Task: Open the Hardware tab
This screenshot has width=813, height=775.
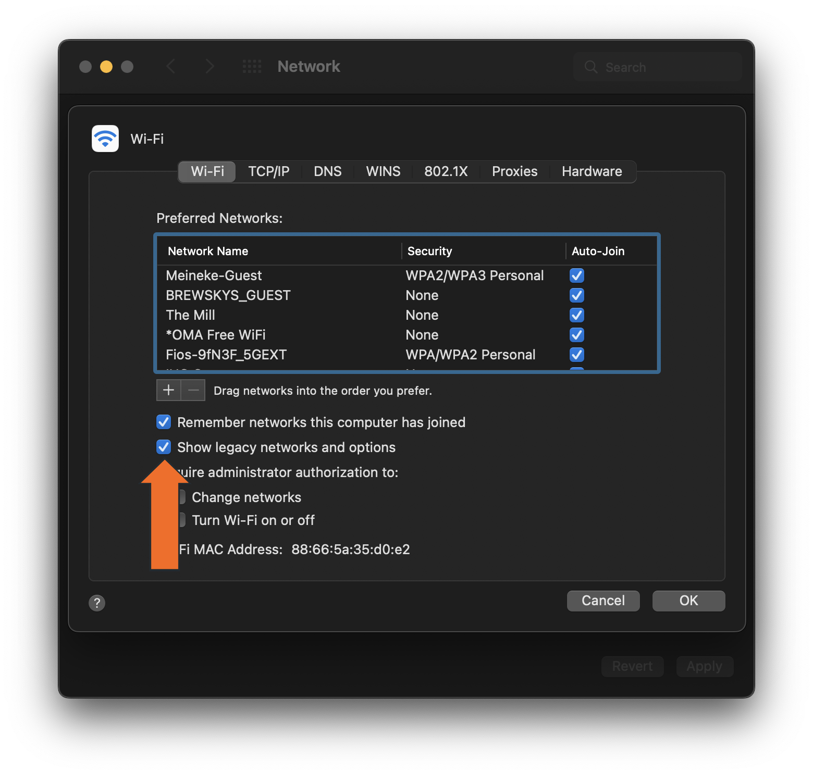Action: [x=592, y=171]
